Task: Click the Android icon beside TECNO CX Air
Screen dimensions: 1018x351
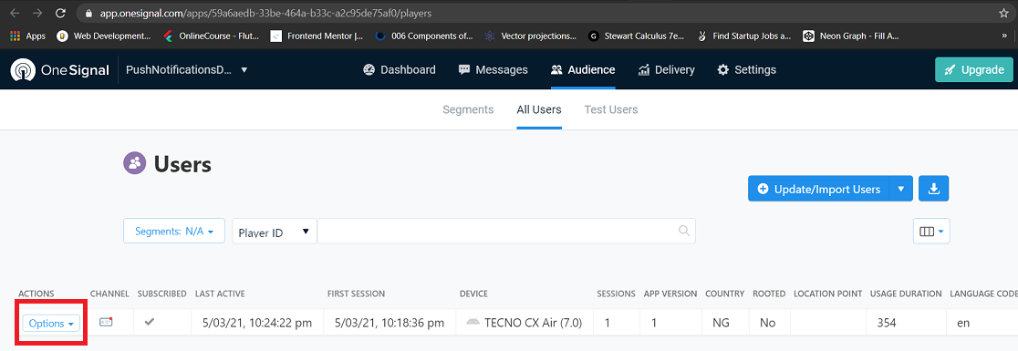Action: [473, 322]
